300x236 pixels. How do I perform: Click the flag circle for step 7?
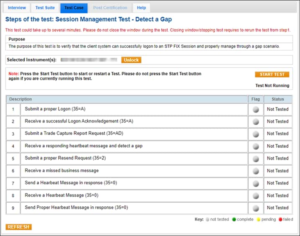pos(256,183)
